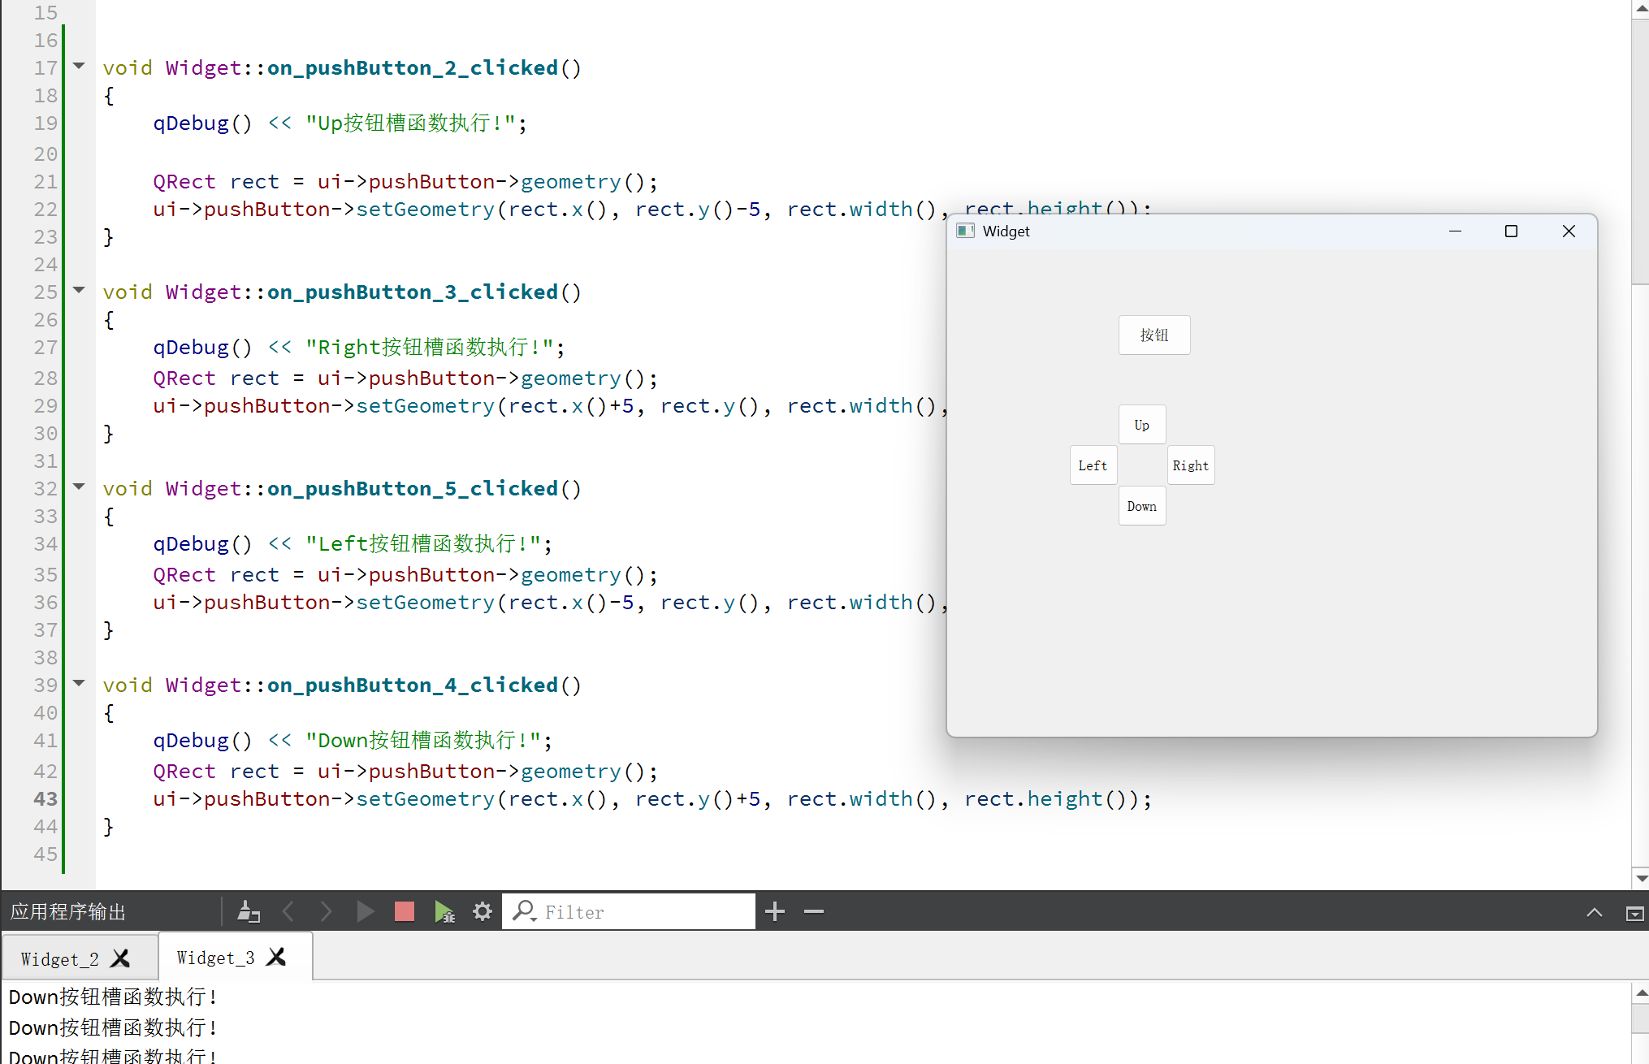Open output pane settings gear
1649x1064 pixels.
pyautogui.click(x=483, y=911)
